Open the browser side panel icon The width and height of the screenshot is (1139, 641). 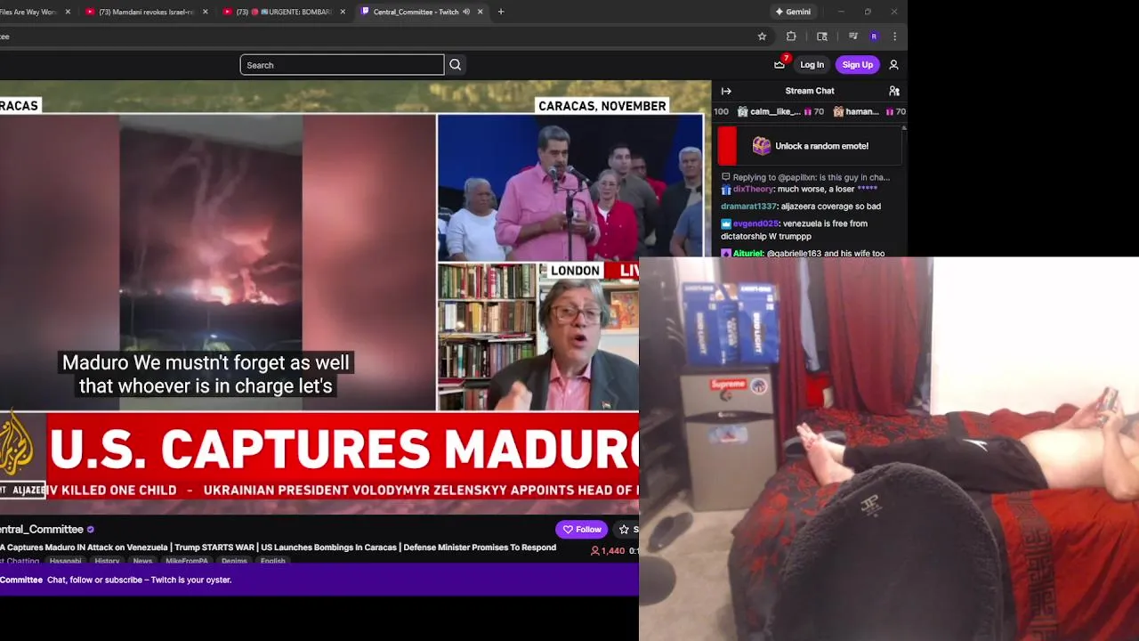click(822, 37)
